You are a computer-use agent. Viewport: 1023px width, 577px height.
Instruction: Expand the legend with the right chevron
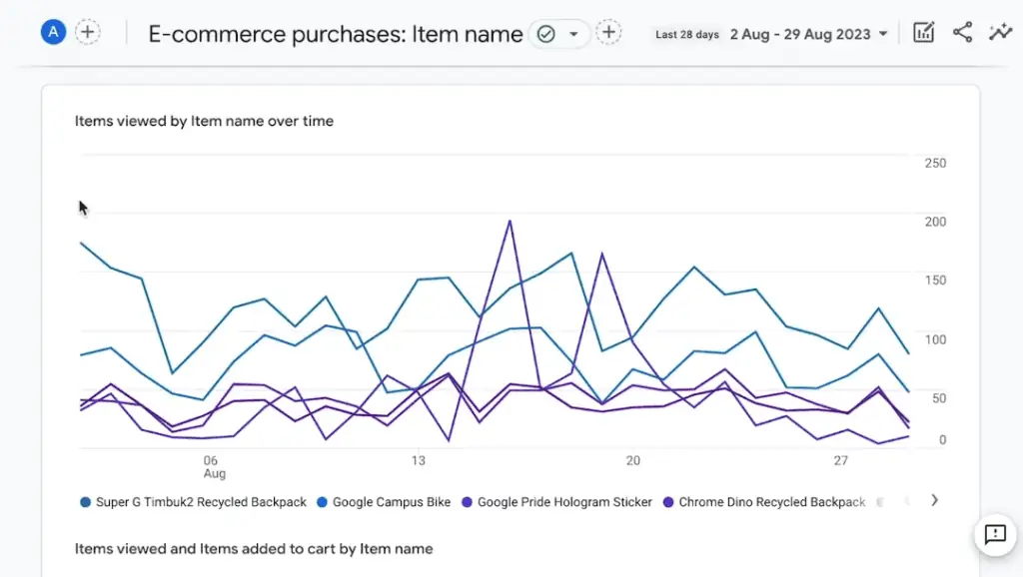click(x=935, y=502)
